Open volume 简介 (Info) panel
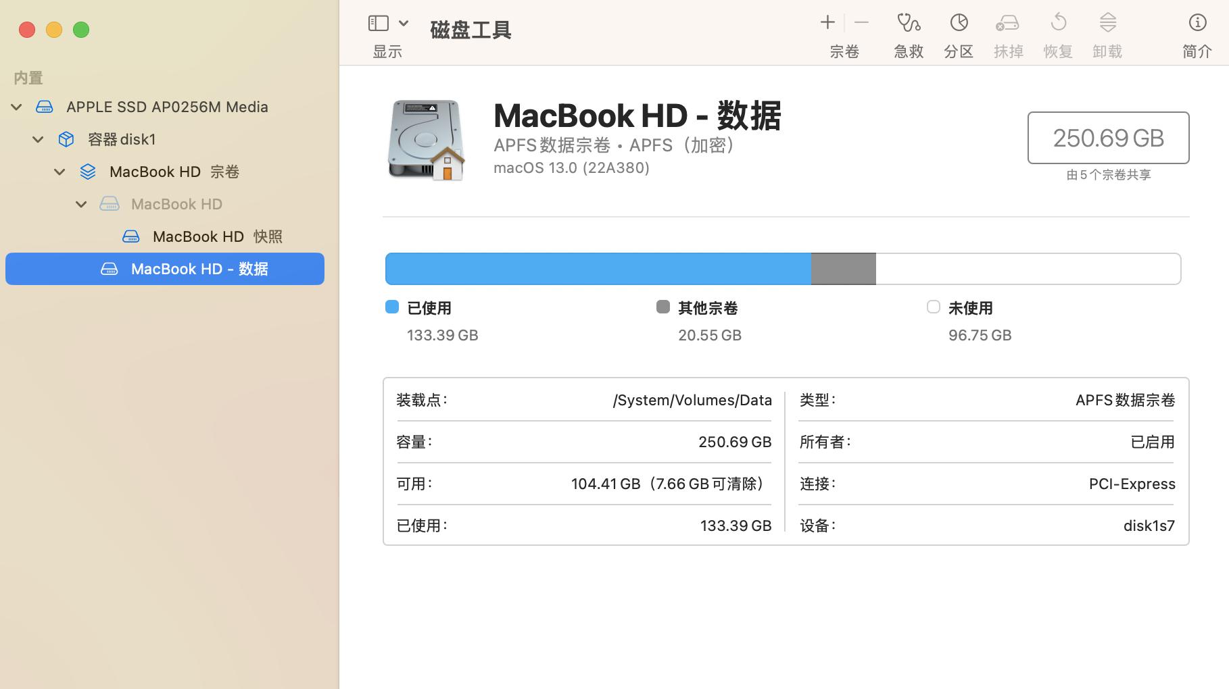This screenshot has width=1229, height=689. 1197,22
